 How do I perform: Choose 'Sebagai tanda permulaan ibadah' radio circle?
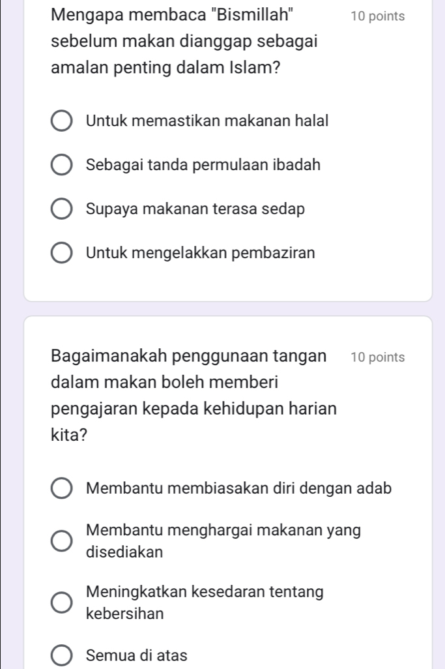tap(62, 166)
